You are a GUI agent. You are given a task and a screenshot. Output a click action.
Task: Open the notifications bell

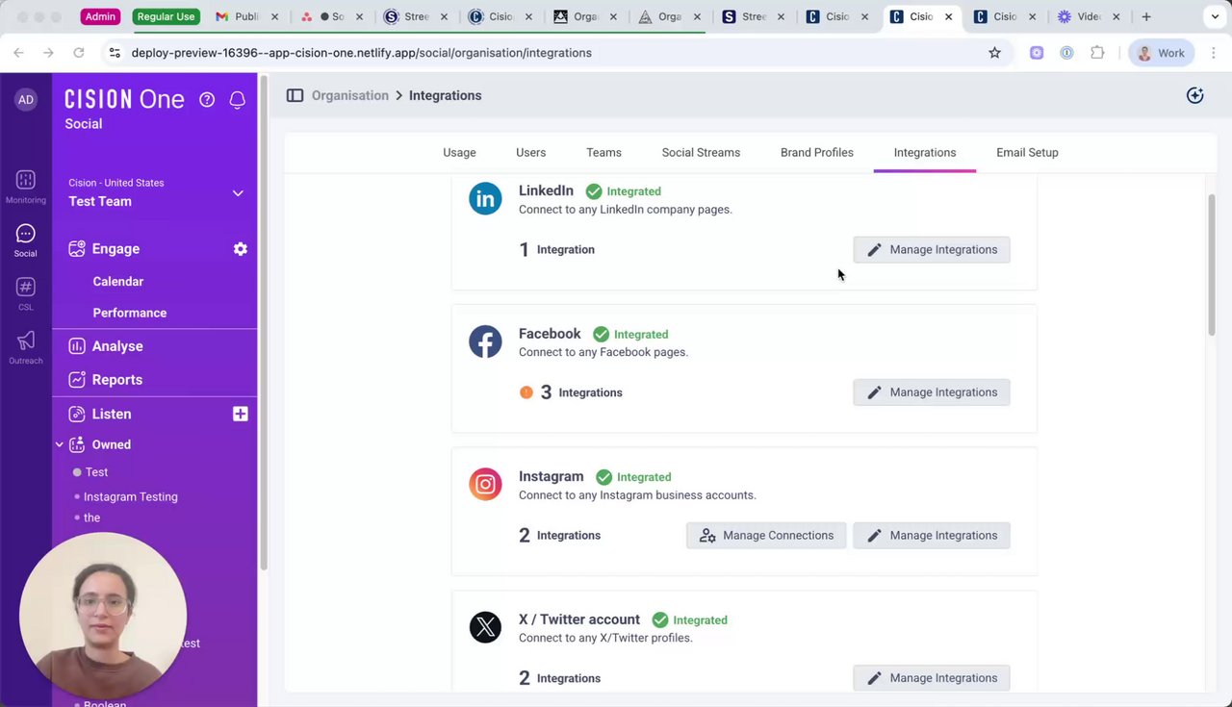(237, 99)
